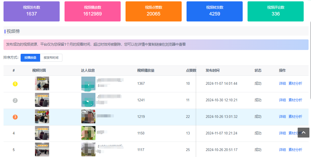Image resolution: width=311 pixels, height=157 pixels.
Task: Click the scroll-to-top arrow button
Action: [303, 133]
